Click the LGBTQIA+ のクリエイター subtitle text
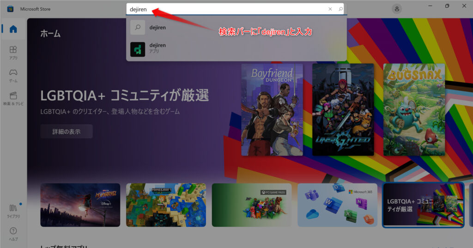 [110, 112]
